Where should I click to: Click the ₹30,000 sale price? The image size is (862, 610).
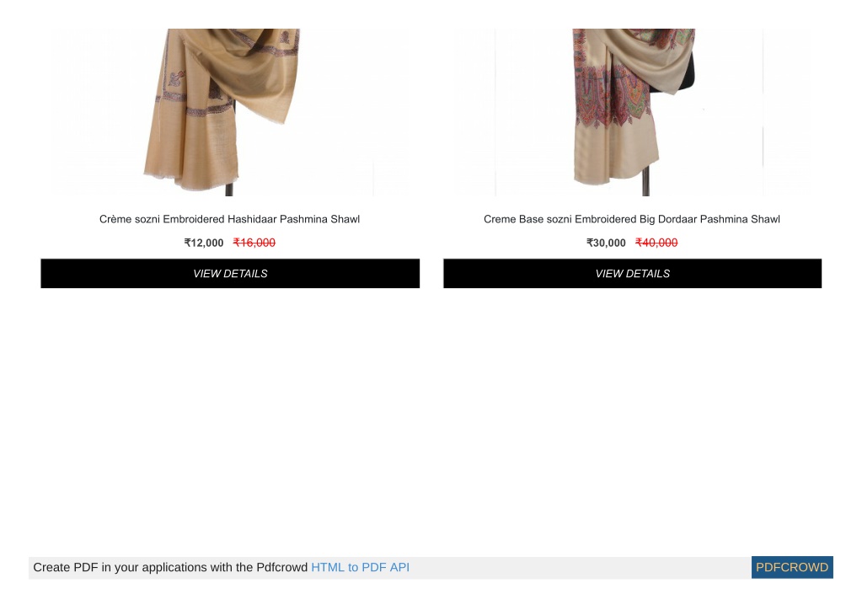pos(606,243)
